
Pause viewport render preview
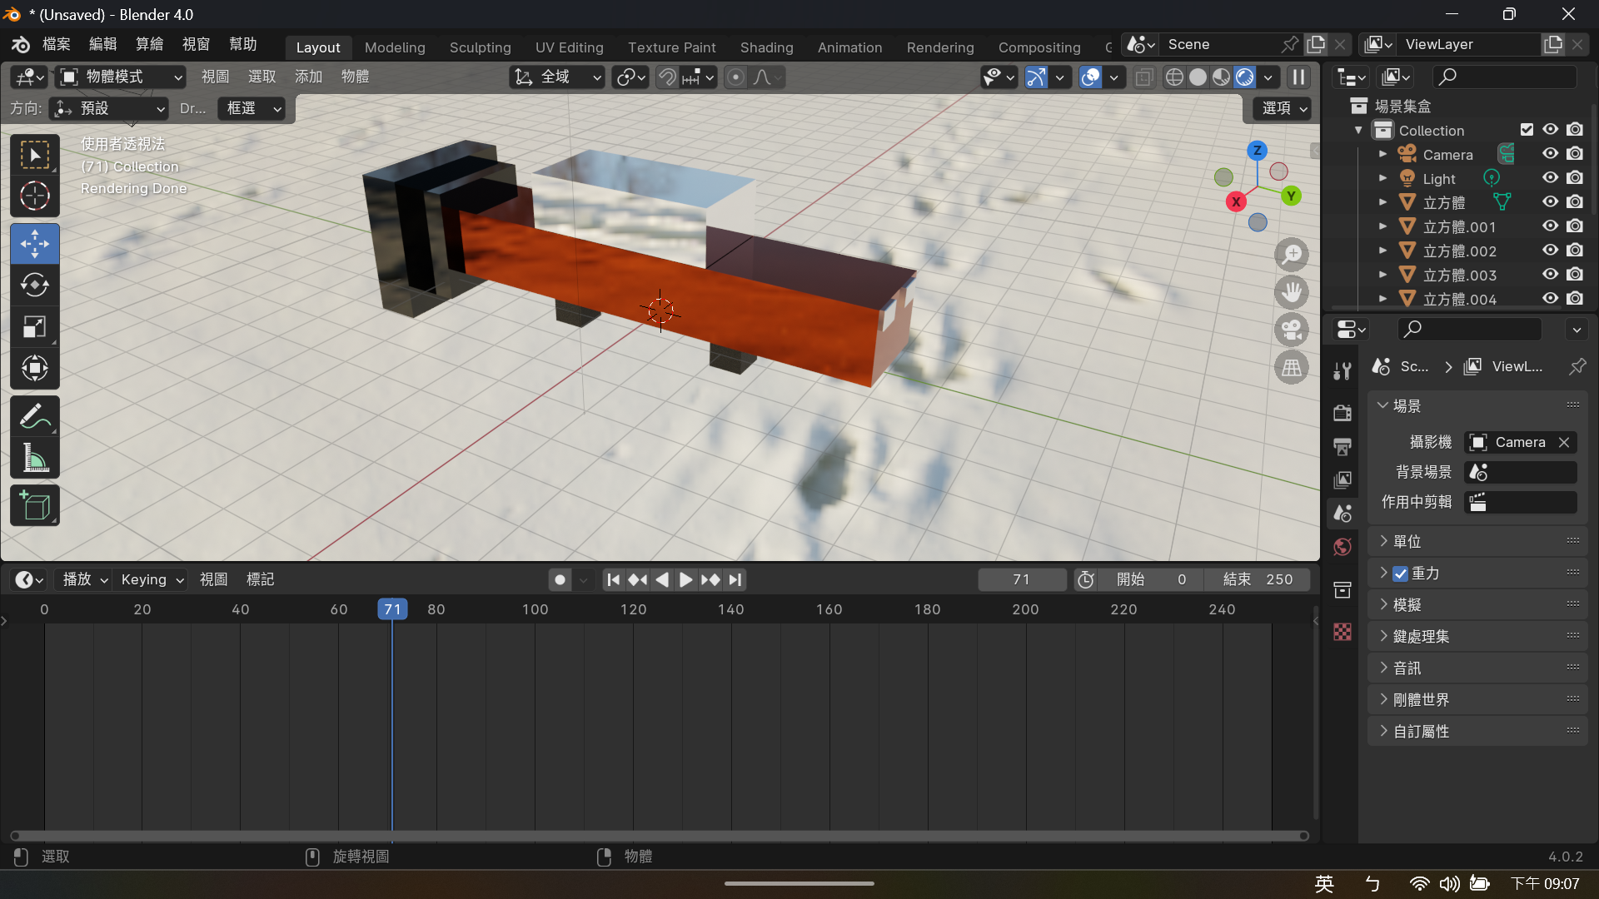point(1298,77)
